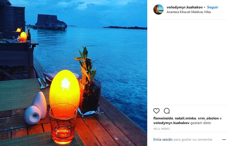Open Anantara Kihavah Maldives Villas location

click(x=189, y=12)
